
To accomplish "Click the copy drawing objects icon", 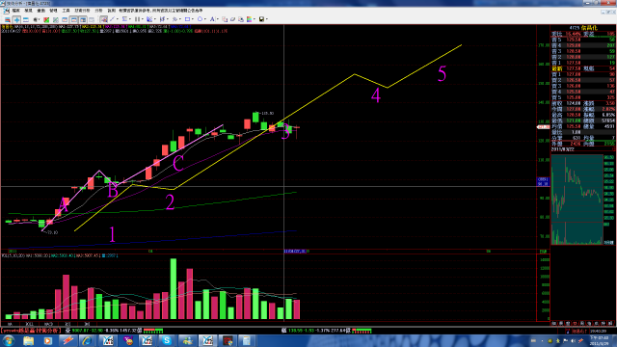I will tap(225, 19).
